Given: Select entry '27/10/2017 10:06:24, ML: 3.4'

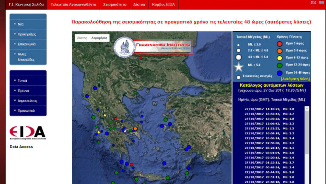Looking at the screenshot, I should tap(270, 138).
